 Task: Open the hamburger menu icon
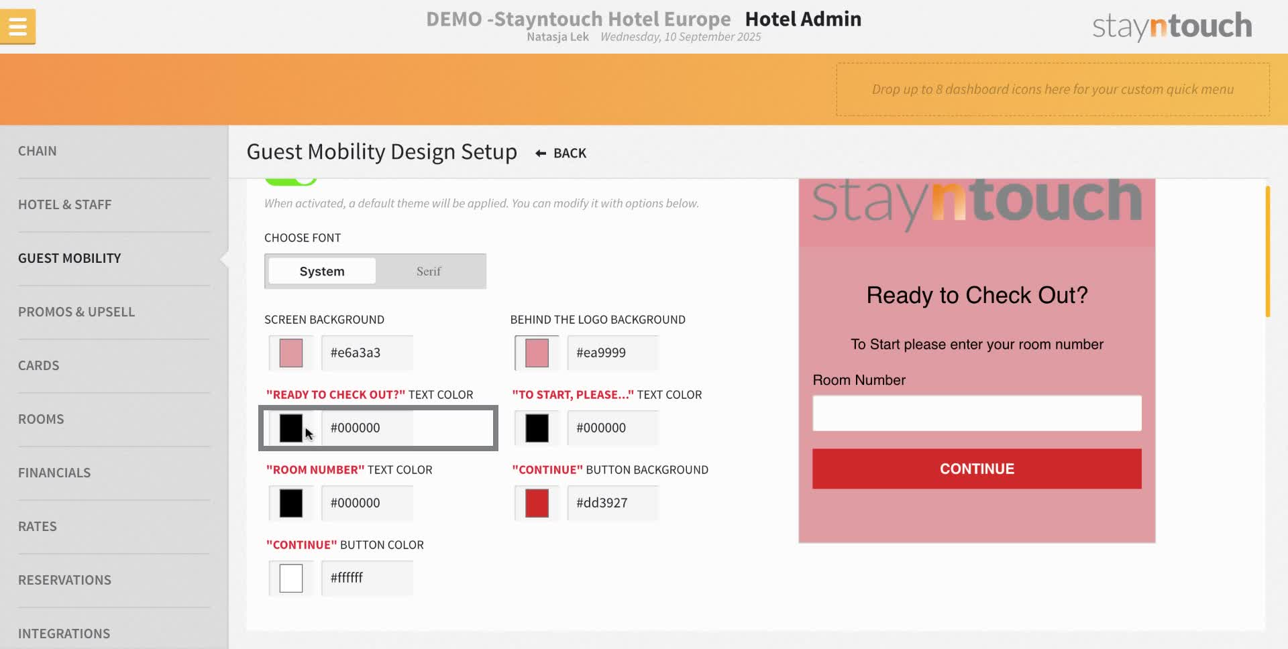tap(18, 27)
